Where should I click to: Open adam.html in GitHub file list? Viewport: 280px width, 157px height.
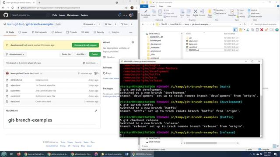[15, 85]
